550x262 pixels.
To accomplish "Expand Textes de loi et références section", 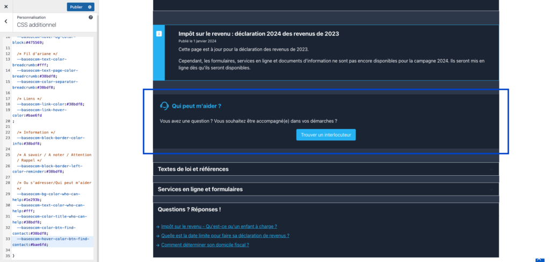I will point(193,169).
